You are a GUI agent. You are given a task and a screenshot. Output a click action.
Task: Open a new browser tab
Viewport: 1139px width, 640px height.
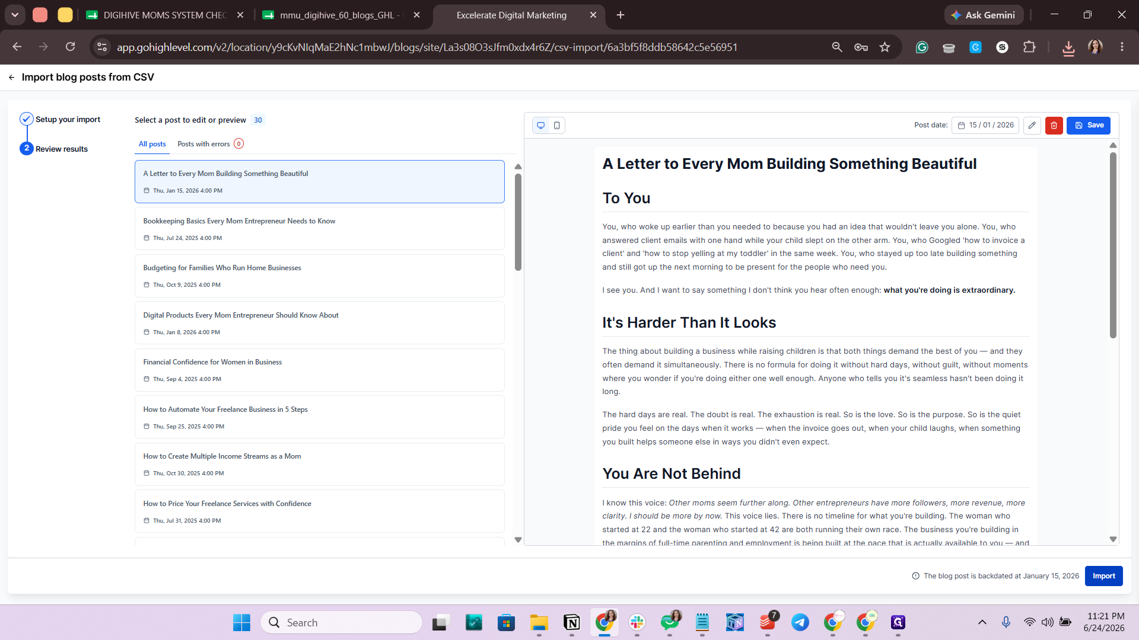(621, 15)
